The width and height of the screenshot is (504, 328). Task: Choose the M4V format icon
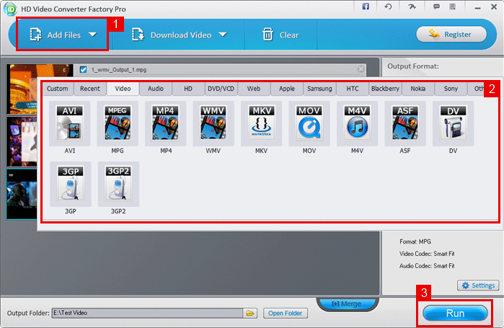(x=357, y=123)
